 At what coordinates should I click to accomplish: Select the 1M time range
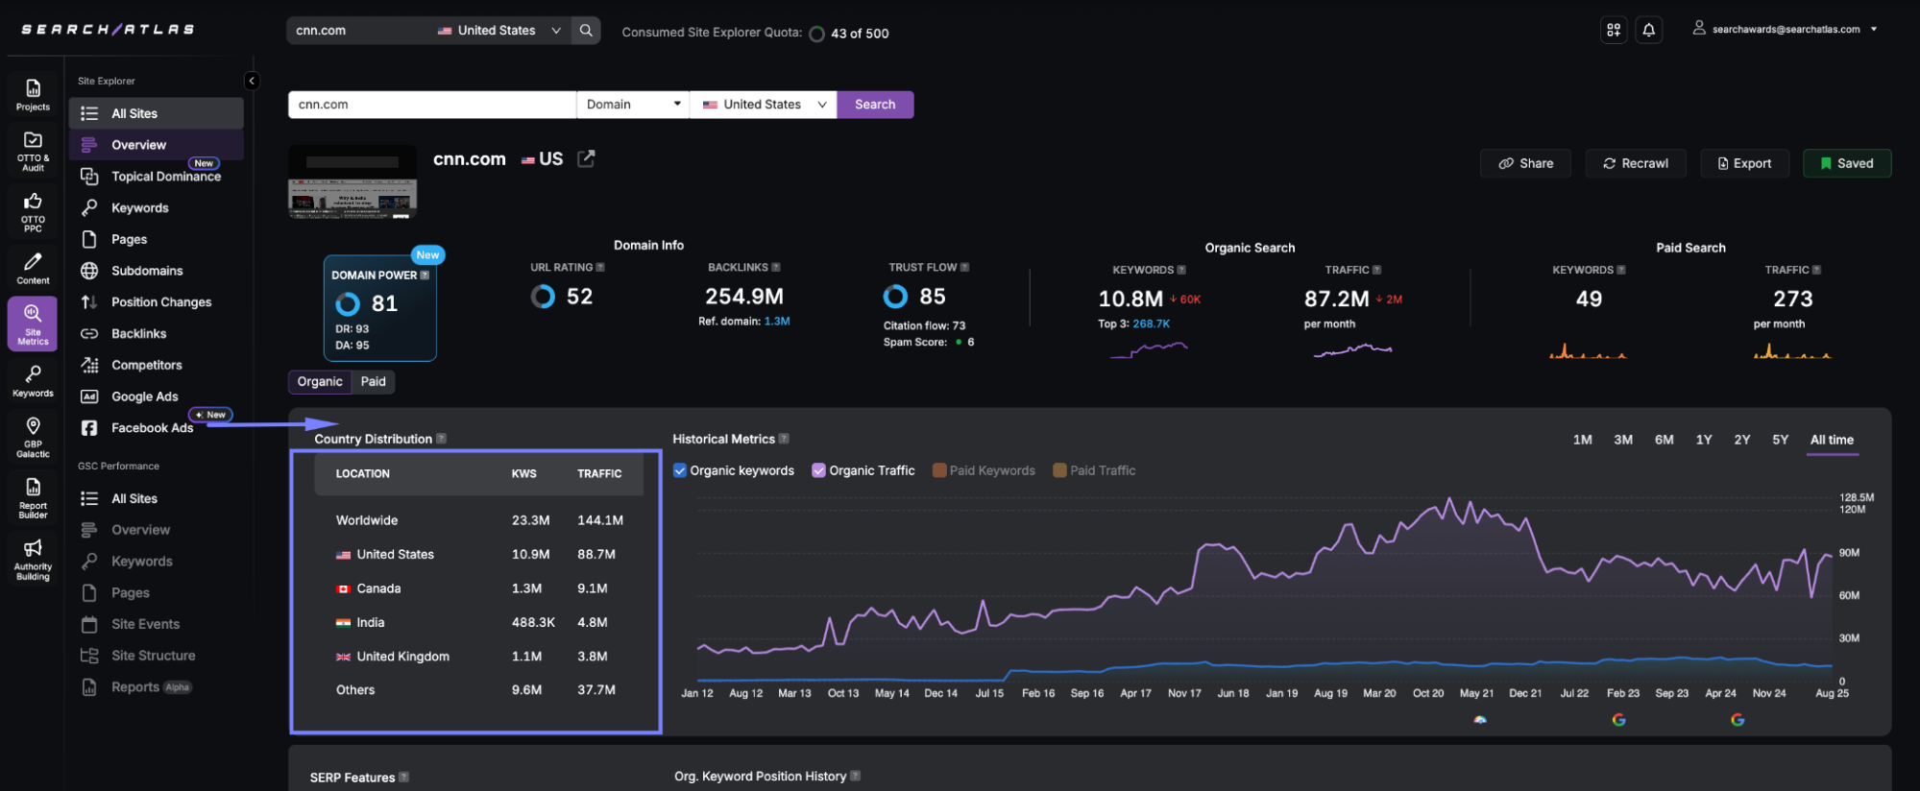(x=1583, y=440)
